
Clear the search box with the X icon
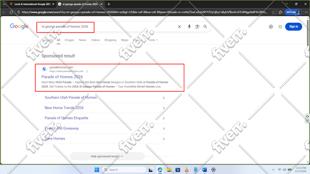[x=179, y=27]
